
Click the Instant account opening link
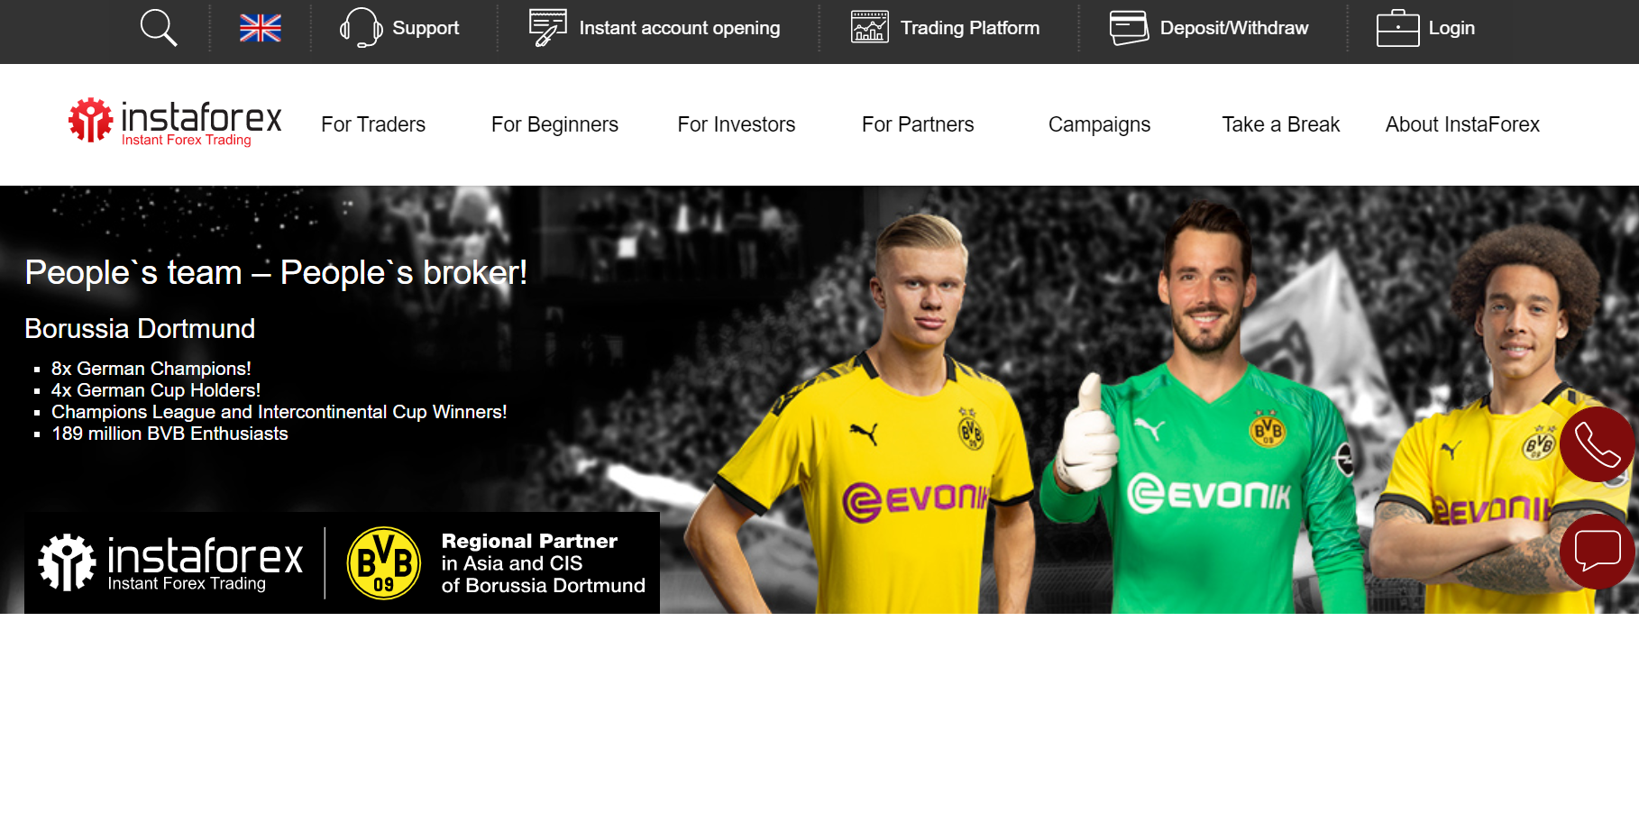tap(680, 28)
